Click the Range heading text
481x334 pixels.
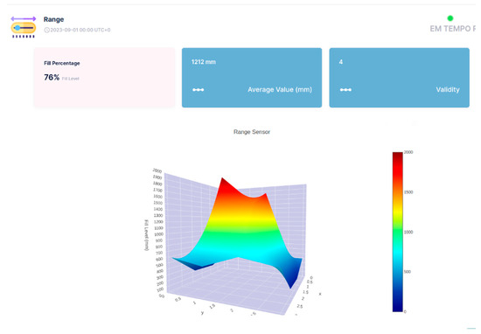(53, 19)
